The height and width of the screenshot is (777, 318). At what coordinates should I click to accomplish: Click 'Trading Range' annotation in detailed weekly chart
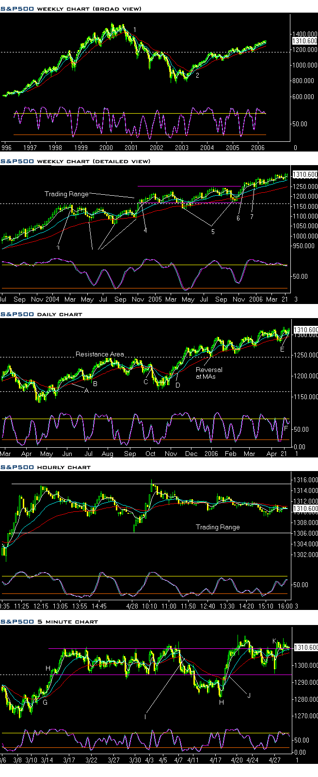point(66,194)
